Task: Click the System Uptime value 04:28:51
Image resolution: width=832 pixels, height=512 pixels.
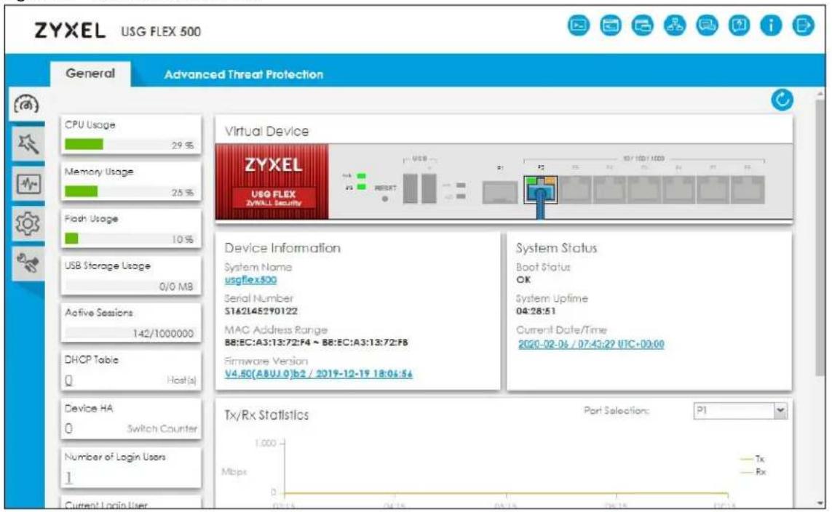Action: 536,311
